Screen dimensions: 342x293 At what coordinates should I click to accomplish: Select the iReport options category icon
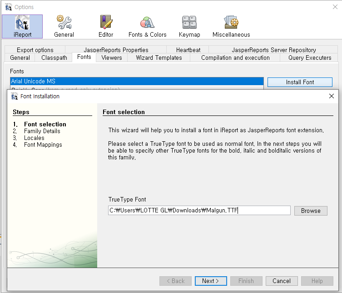tap(22, 26)
